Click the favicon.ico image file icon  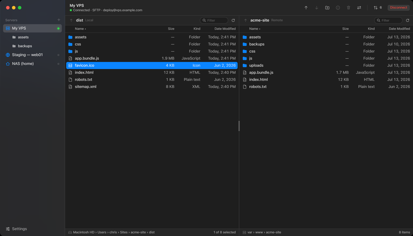click(70, 65)
